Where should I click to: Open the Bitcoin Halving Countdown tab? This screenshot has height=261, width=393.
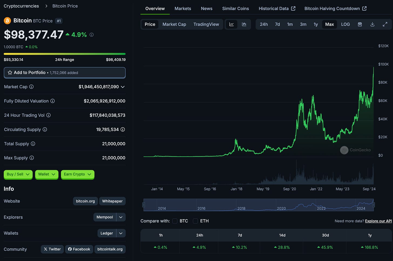click(336, 9)
